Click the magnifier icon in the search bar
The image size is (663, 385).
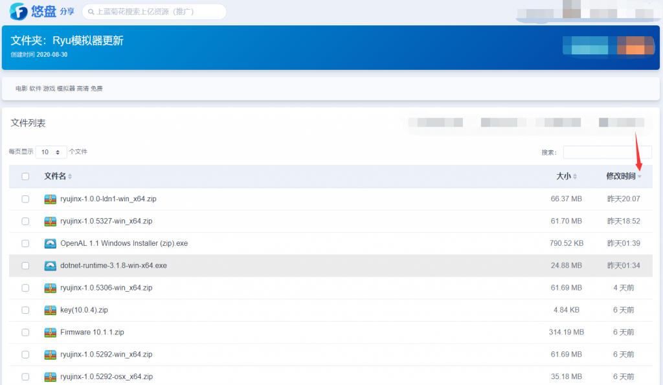pos(91,12)
